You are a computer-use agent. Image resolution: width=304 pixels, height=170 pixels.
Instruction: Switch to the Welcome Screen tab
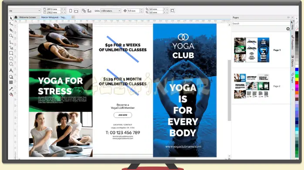click(x=27, y=17)
